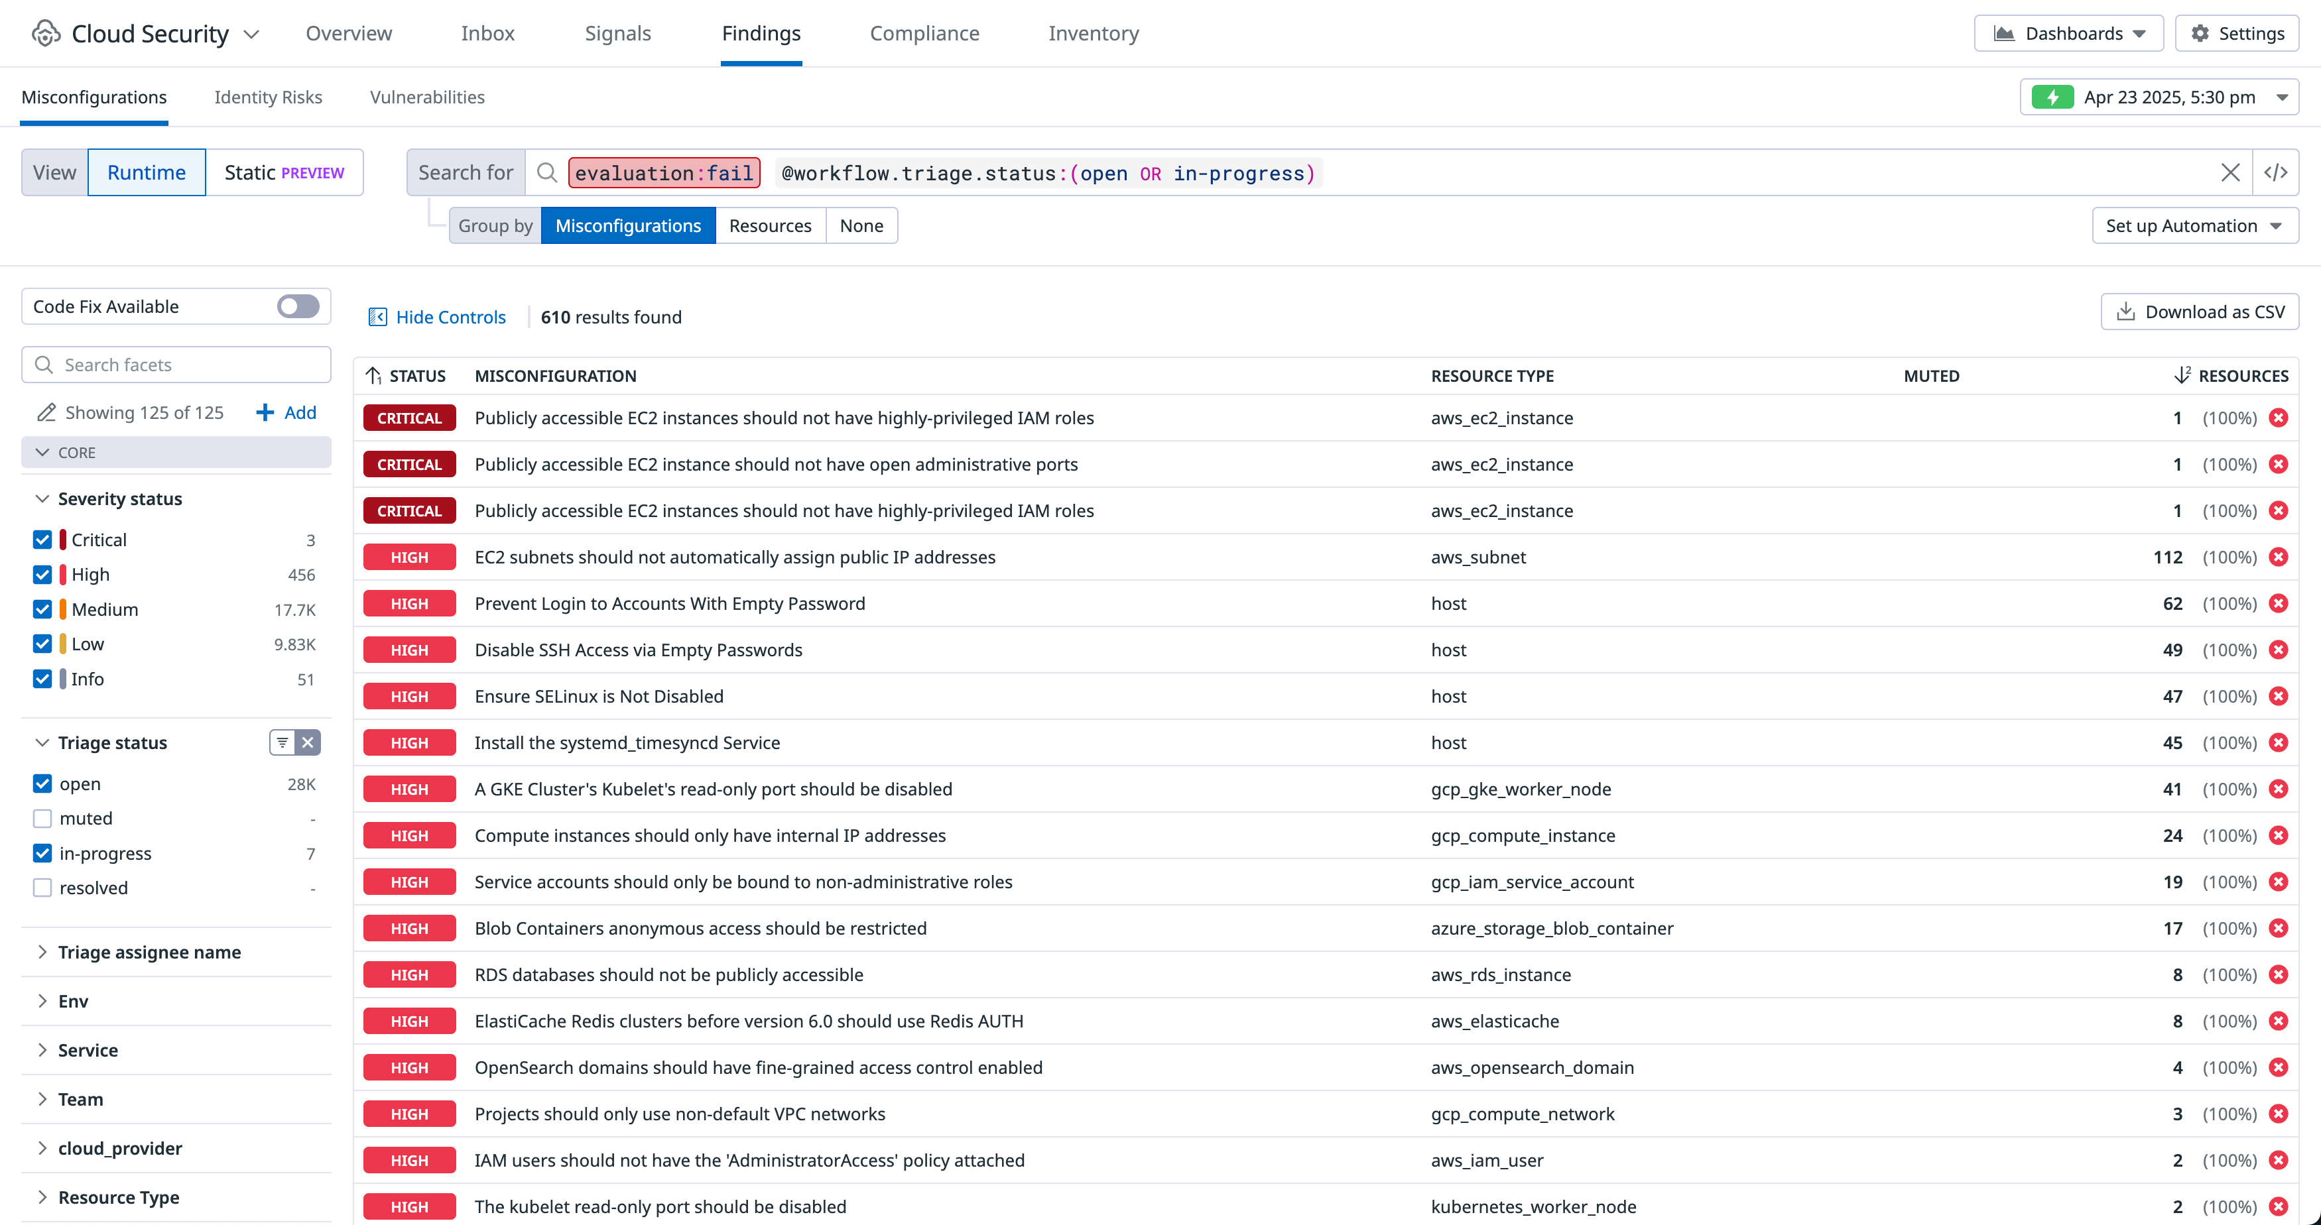The width and height of the screenshot is (2321, 1225).
Task: Toggle the Code Fix Available switch
Action: (298, 306)
